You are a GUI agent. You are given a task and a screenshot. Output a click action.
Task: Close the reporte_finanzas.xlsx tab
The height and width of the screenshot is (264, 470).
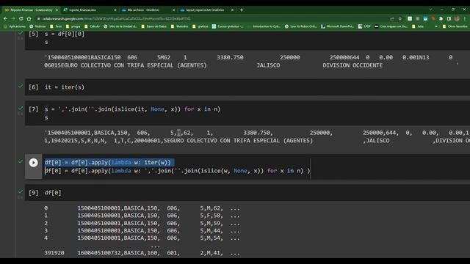point(115,10)
